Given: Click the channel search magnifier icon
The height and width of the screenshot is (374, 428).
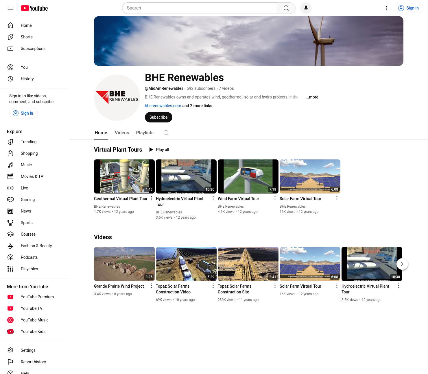Looking at the screenshot, I should click(166, 133).
